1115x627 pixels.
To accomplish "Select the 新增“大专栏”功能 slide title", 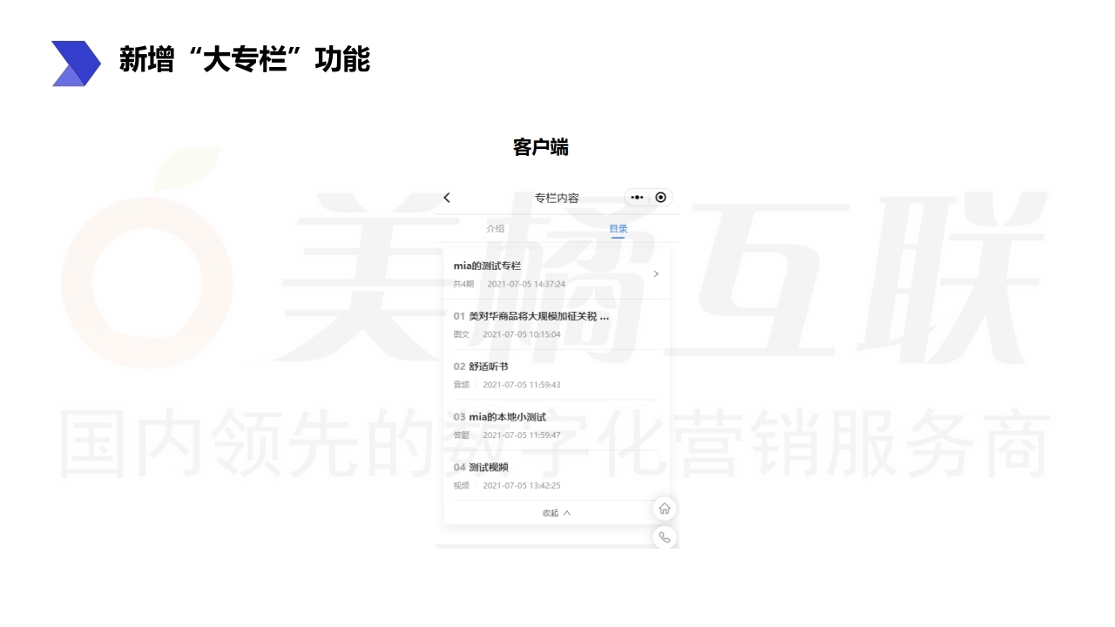I will 245,59.
